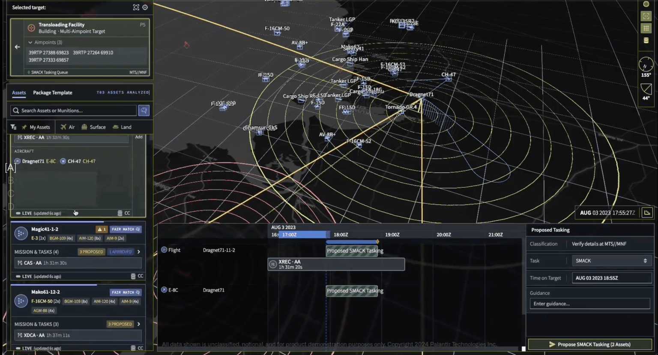Select the crosshair focus tool on right sidebar
658x355 pixels.
coord(646,16)
